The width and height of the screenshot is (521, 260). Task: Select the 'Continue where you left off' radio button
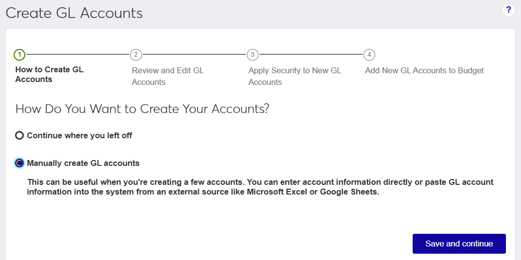coord(19,135)
